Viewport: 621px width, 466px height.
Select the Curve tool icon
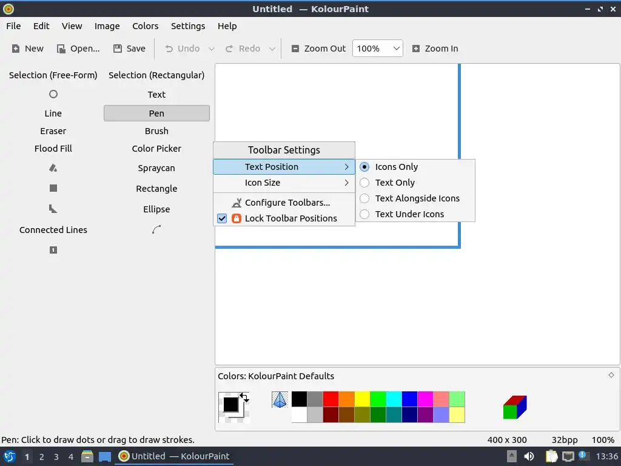coord(156,229)
